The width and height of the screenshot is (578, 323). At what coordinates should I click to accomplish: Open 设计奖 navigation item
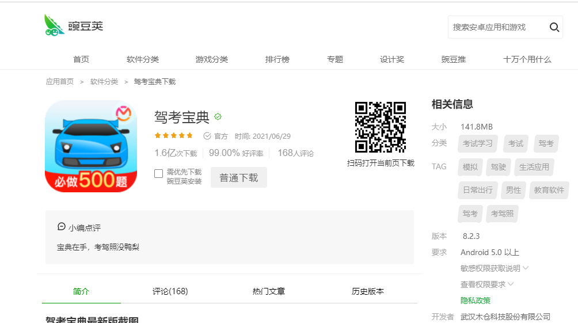tap(392, 59)
